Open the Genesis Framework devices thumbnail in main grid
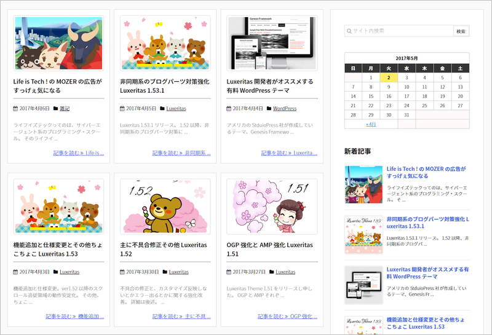Screen dimensions: 492x335 pyautogui.click(x=272, y=43)
